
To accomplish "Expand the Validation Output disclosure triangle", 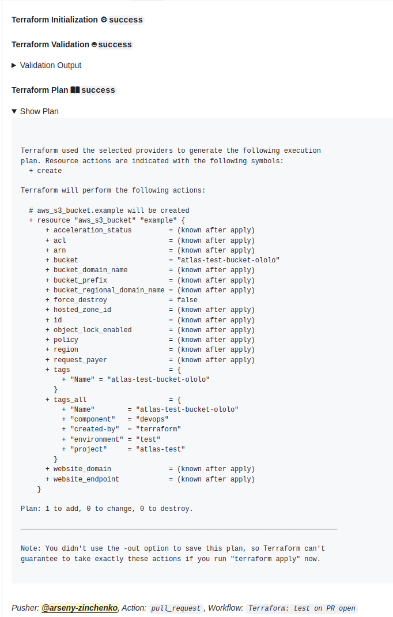I will [14, 65].
